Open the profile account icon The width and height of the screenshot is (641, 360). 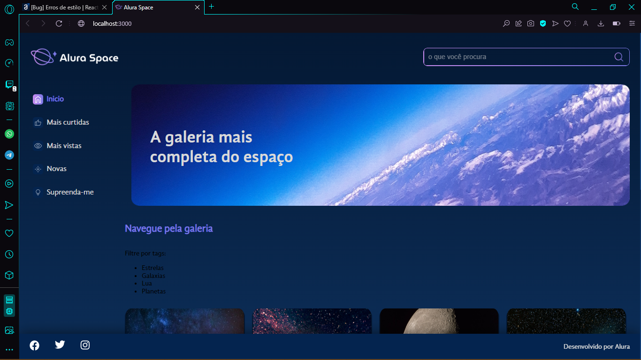coord(586,23)
